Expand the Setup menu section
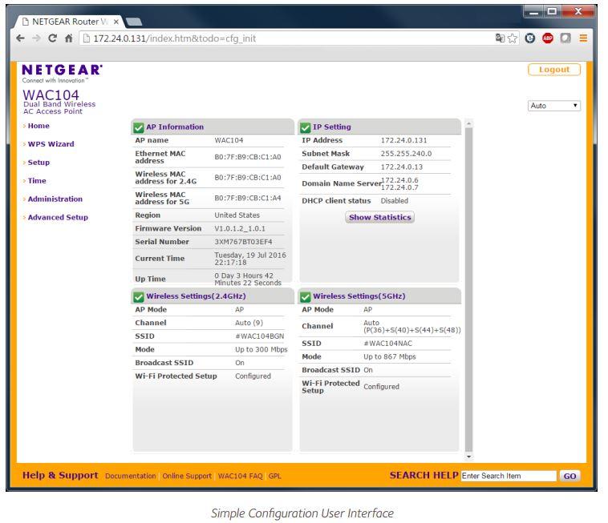Image resolution: width=608 pixels, height=523 pixels. pos(39,163)
